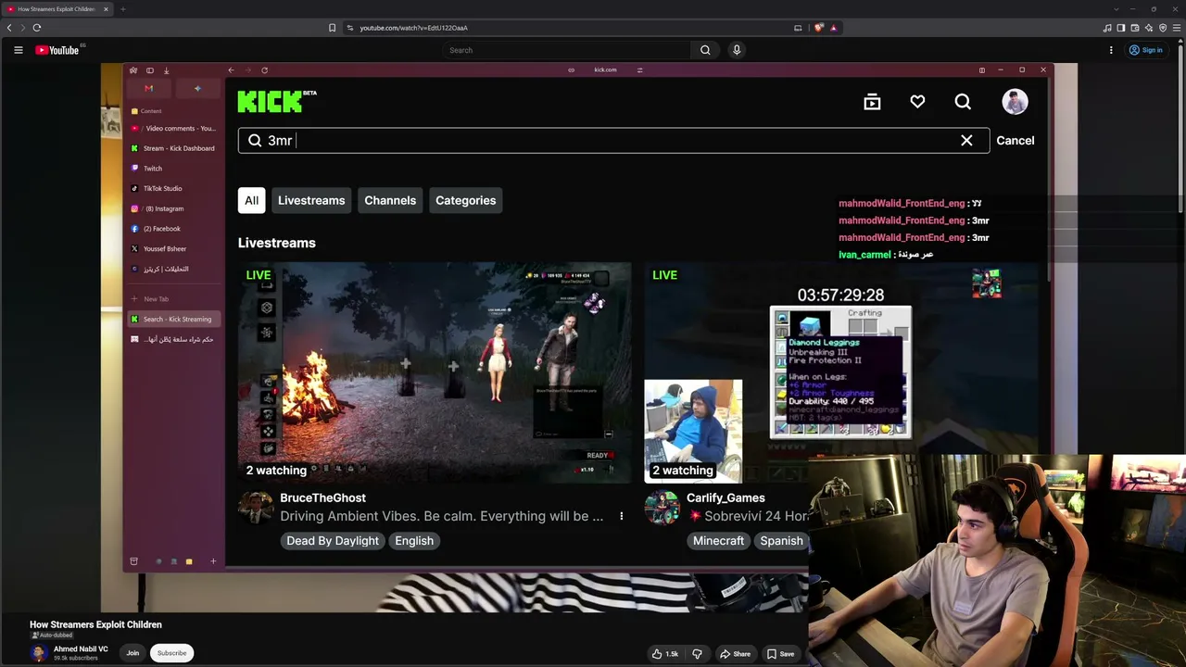Select the How Streamers Exploit Children tab
The image size is (1186, 667).
tap(57, 9)
